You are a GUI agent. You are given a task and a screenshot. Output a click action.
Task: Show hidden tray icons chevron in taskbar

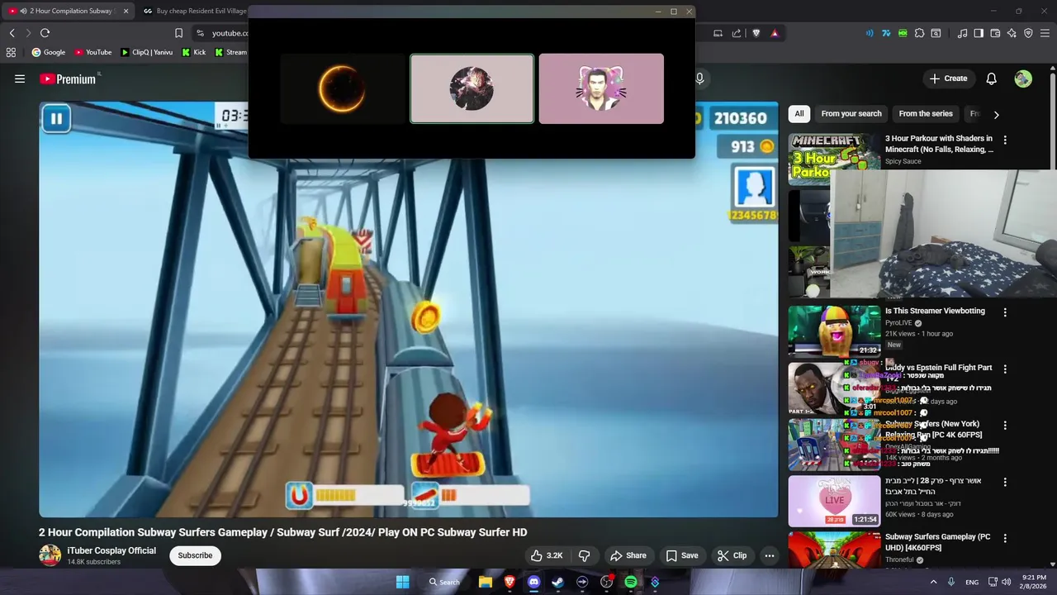coord(934,582)
